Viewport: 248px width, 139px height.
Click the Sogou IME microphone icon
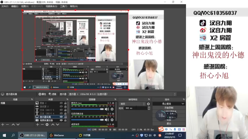coord(175,129)
